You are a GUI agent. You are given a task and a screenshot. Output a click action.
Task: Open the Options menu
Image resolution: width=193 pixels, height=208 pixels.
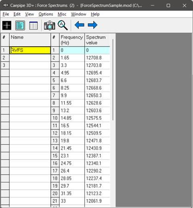(46, 14)
